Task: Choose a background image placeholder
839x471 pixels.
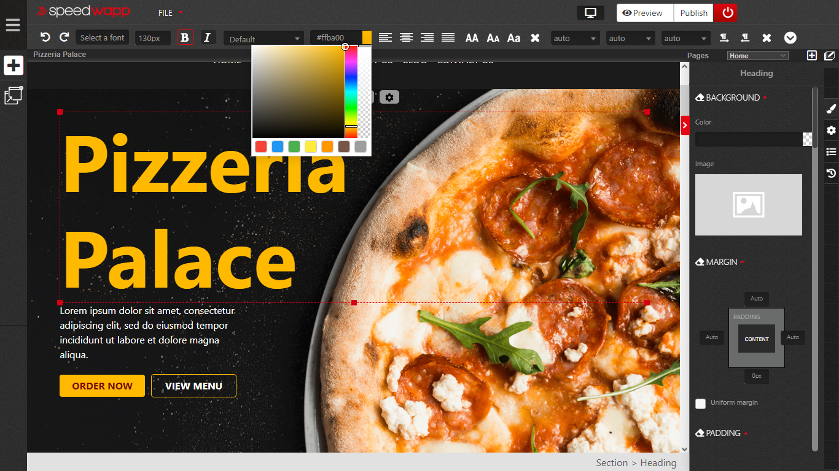Action: [x=749, y=205]
